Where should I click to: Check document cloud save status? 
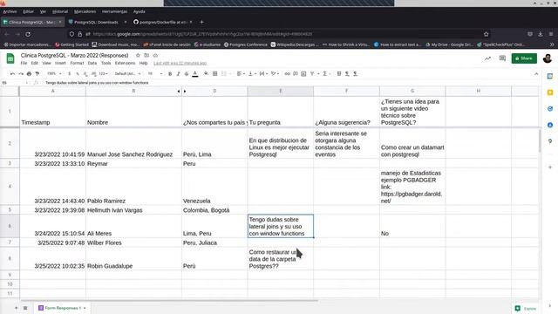coord(155,55)
